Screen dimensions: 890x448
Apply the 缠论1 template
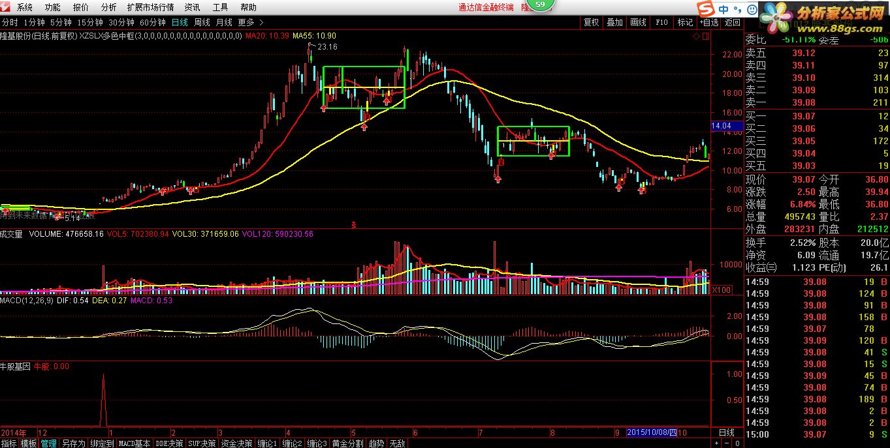click(268, 443)
